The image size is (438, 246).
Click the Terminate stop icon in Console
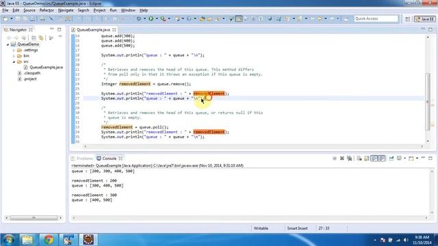tap(335, 159)
